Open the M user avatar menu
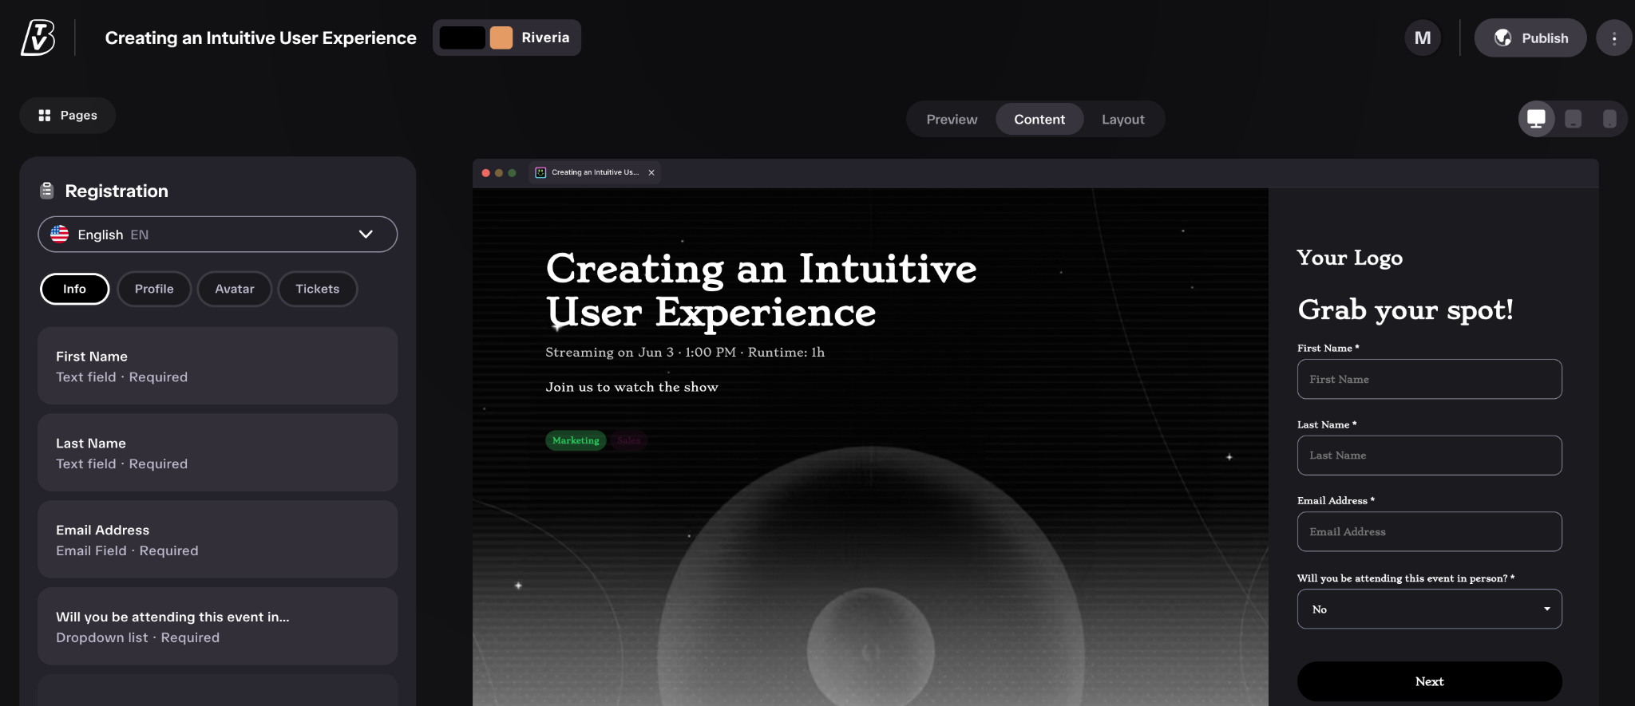Viewport: 1635px width, 706px height. pos(1423,37)
